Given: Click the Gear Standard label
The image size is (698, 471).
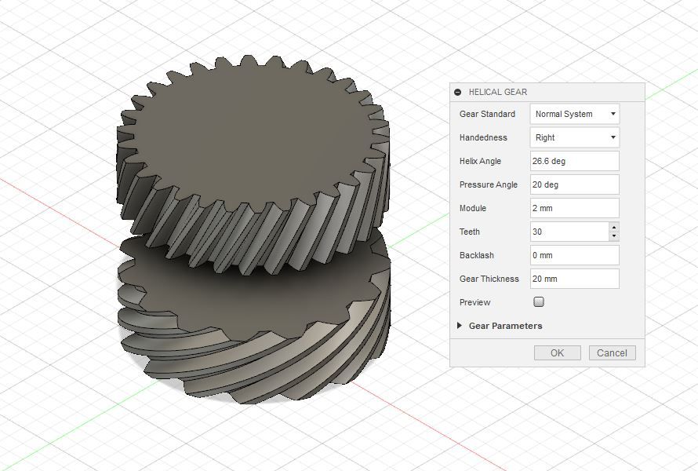Looking at the screenshot, I should [487, 114].
